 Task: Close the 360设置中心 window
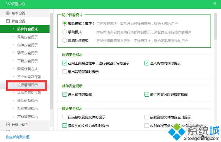[214, 4]
